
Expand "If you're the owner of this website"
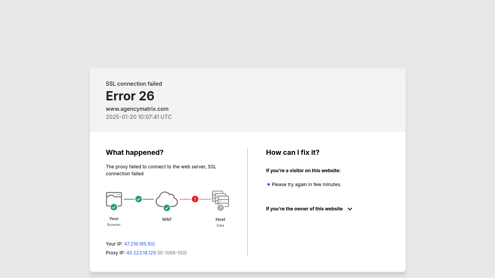coord(304,209)
